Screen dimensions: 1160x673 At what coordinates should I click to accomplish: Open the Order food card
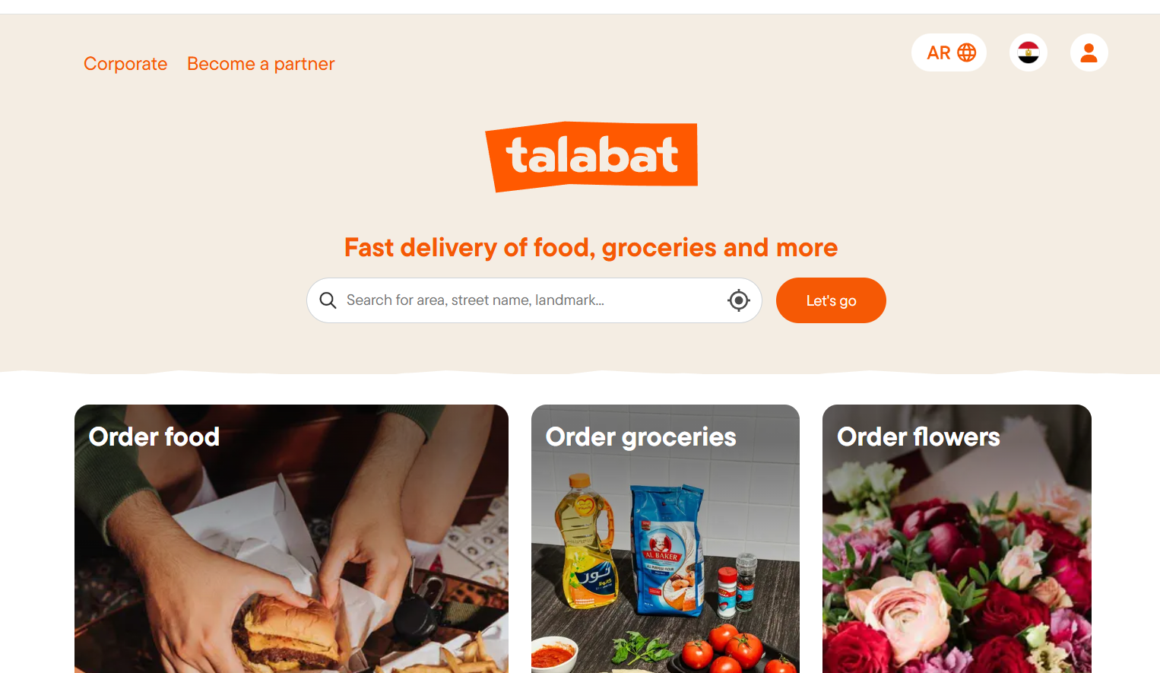pyautogui.click(x=291, y=538)
